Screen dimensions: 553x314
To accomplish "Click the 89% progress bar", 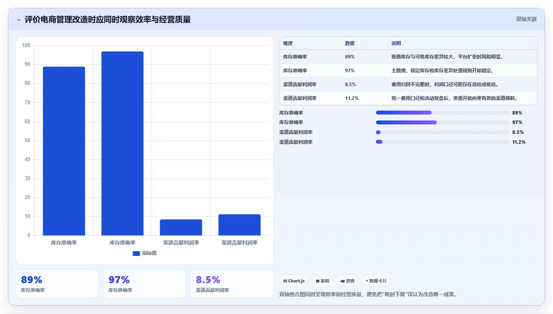I will coord(442,113).
